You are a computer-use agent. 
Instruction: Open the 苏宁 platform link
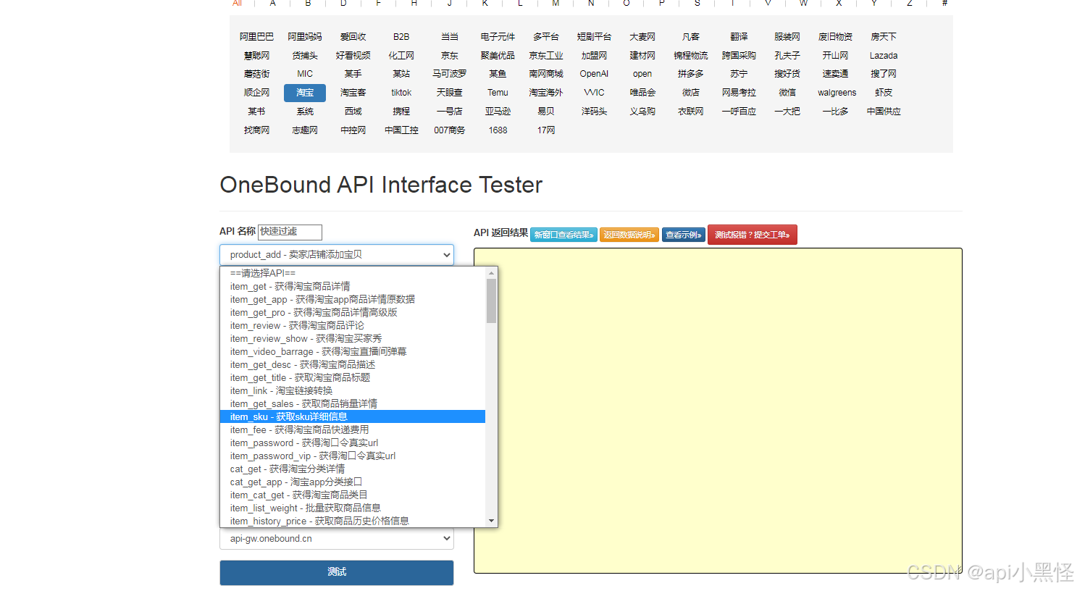click(x=739, y=74)
